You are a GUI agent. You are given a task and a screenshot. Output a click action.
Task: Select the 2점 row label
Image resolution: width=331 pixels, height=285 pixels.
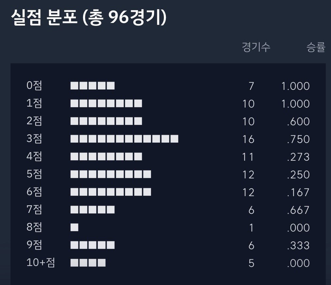pyautogui.click(x=34, y=121)
